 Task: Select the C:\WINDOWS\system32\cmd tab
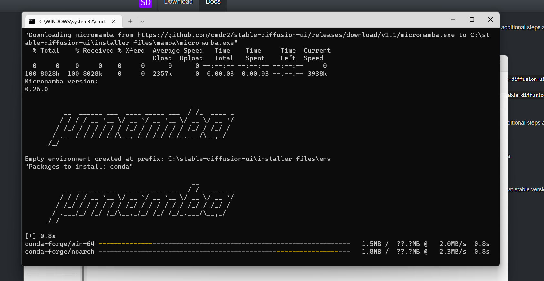pyautogui.click(x=74, y=21)
